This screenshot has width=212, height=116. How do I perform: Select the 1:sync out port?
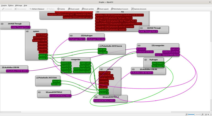[x=175, y=49]
